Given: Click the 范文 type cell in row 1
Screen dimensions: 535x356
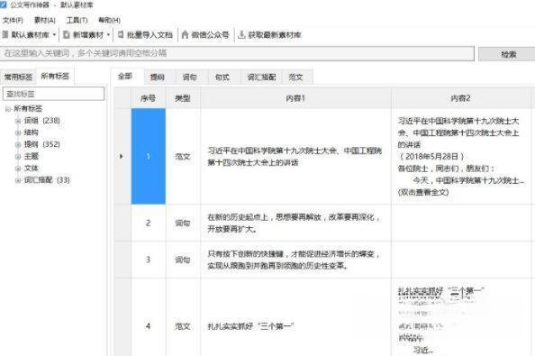Looking at the screenshot, I should pos(183,157).
